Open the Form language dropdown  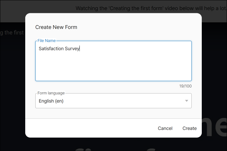(x=113, y=101)
